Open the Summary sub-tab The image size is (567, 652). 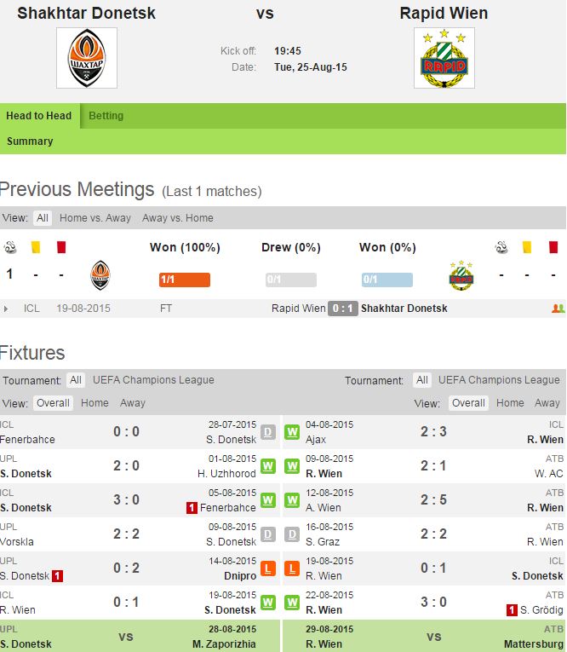coord(30,141)
